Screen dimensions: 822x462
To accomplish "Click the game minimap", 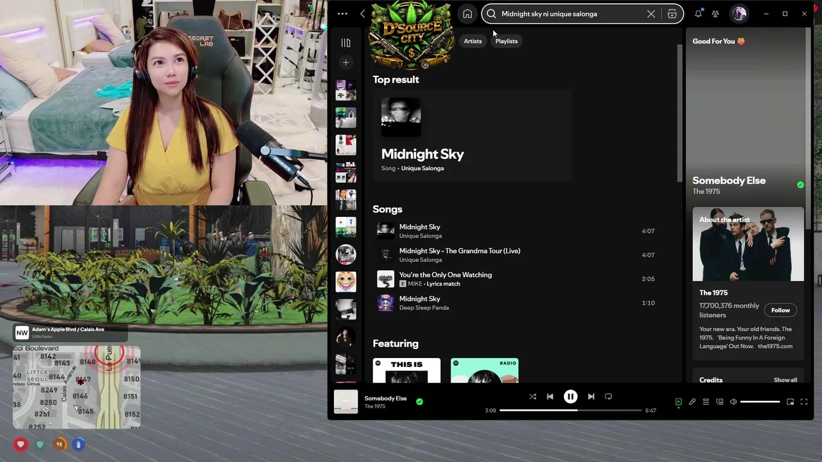I will point(76,387).
